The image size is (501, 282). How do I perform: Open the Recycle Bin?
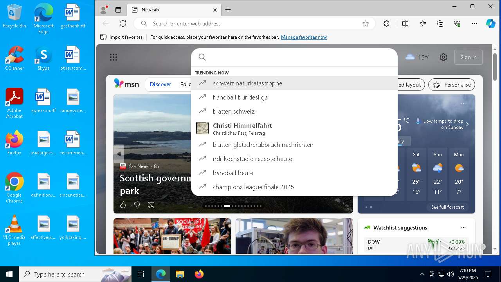click(x=14, y=16)
